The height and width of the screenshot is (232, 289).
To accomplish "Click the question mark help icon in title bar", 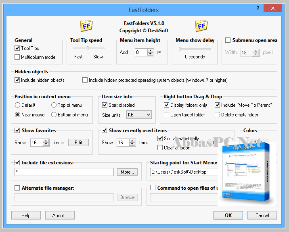I will coord(258,8).
